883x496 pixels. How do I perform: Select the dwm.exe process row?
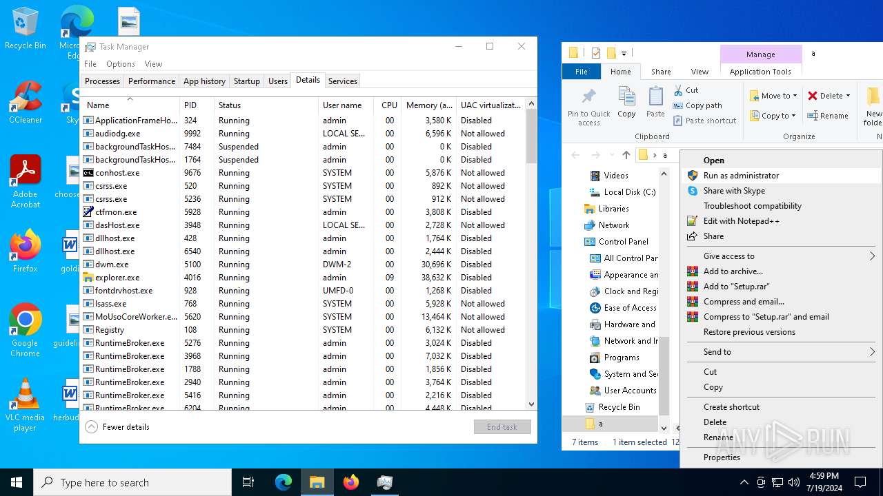pyautogui.click(x=303, y=265)
